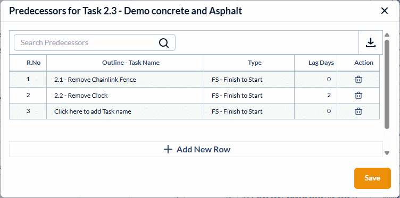Click the plus icon beside Add New Row

[168, 149]
